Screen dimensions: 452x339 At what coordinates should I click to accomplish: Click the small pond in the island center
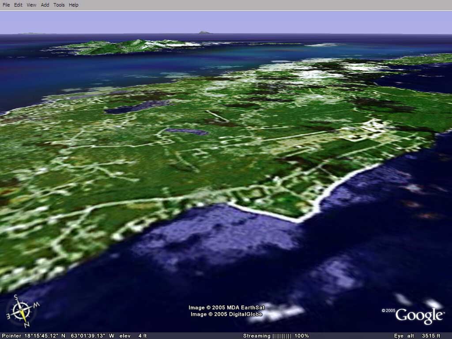point(186,131)
